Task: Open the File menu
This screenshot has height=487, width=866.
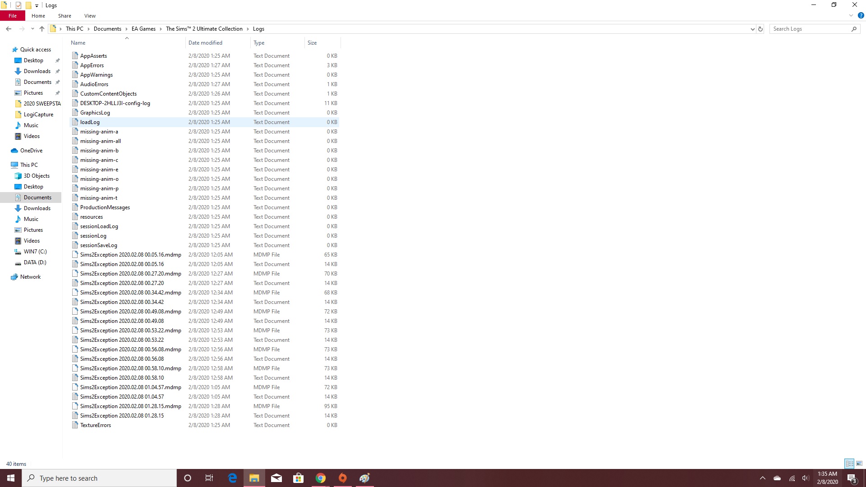Action: coord(13,16)
